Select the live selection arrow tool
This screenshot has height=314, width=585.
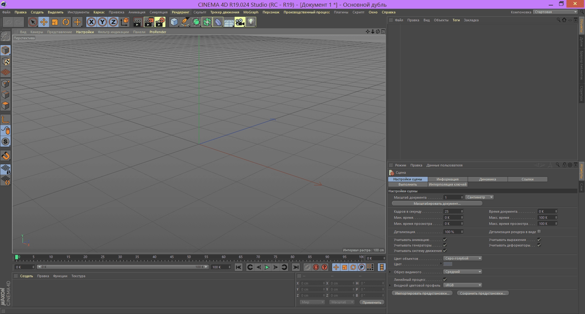click(33, 22)
